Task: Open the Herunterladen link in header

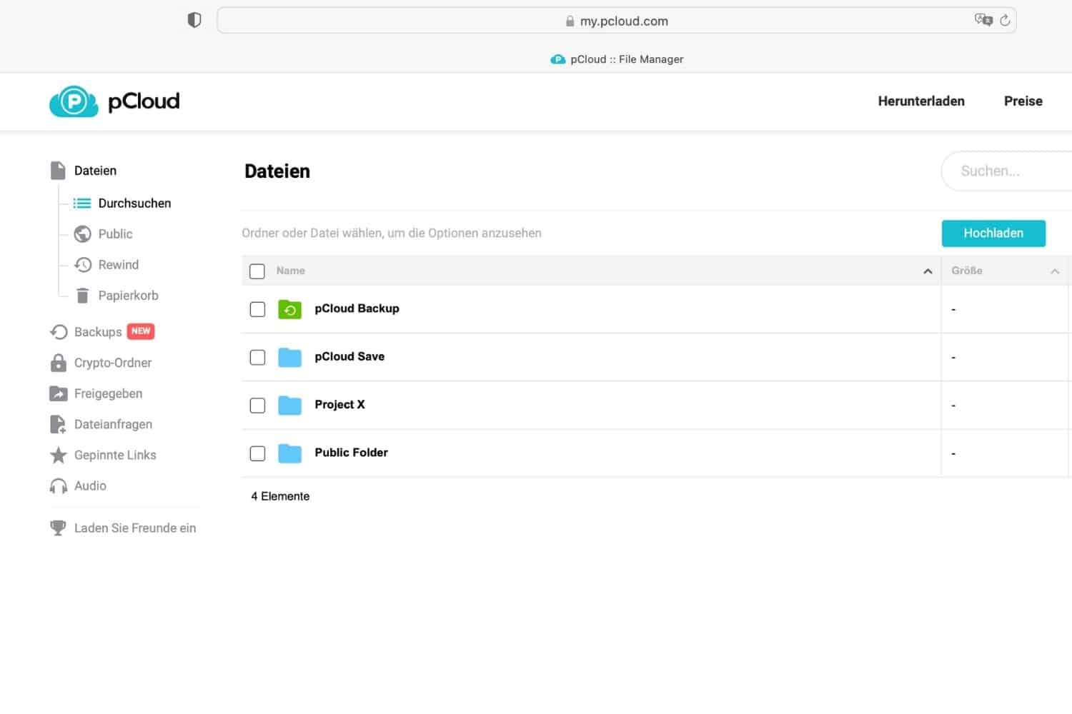Action: (921, 101)
